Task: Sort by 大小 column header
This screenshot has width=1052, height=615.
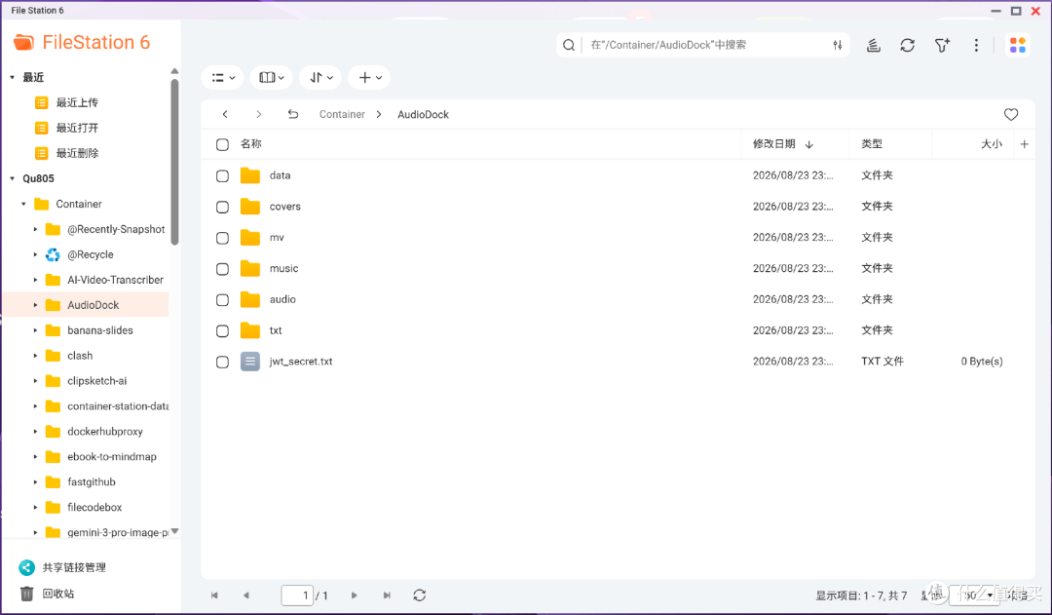Action: pos(992,143)
